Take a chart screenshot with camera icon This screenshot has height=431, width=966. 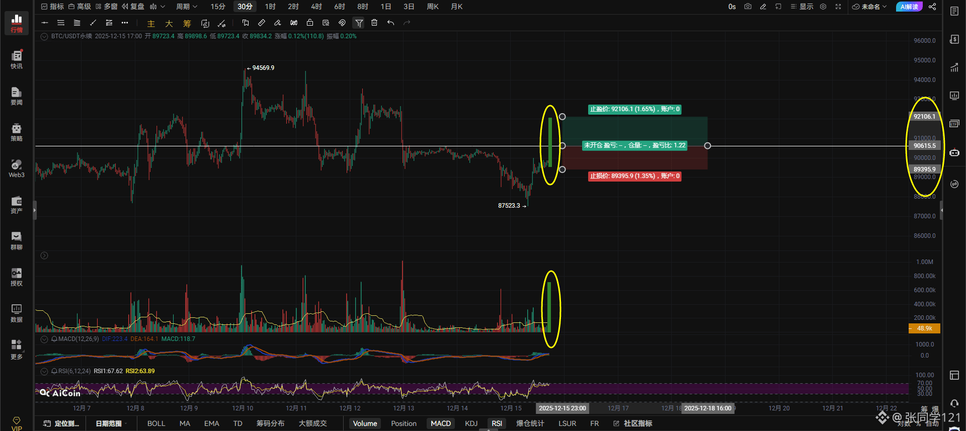748,7
